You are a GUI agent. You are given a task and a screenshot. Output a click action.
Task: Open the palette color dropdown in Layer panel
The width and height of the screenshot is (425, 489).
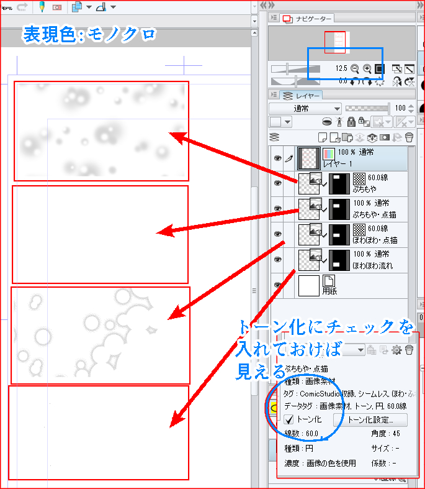tap(280, 122)
